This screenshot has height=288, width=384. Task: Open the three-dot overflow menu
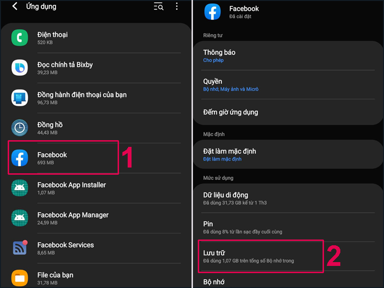(x=177, y=7)
